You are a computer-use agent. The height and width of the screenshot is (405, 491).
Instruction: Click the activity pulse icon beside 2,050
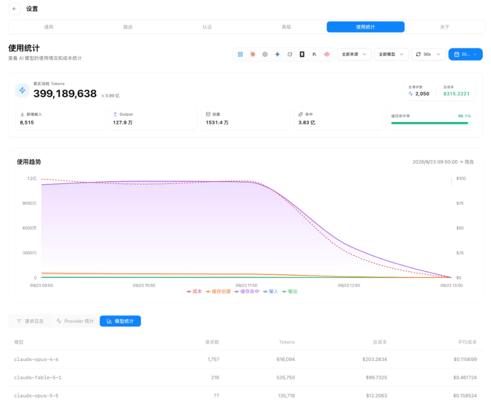(x=411, y=94)
